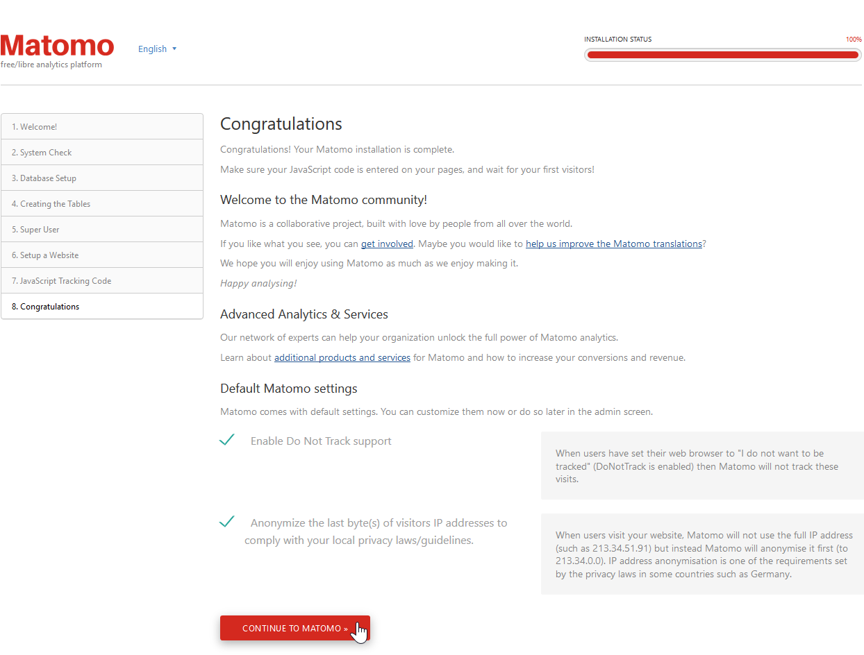Open the Setup a Website step
This screenshot has height=655, width=864.
[102, 255]
